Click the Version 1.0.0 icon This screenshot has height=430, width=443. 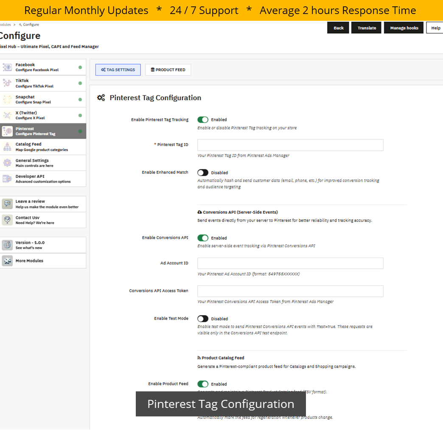(x=7, y=245)
